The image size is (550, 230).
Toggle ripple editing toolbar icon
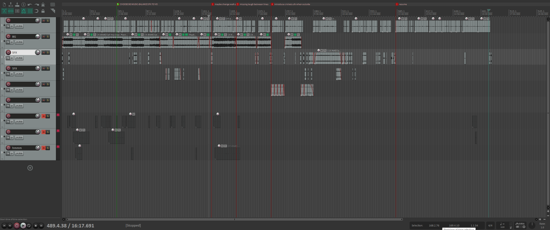tap(17, 11)
